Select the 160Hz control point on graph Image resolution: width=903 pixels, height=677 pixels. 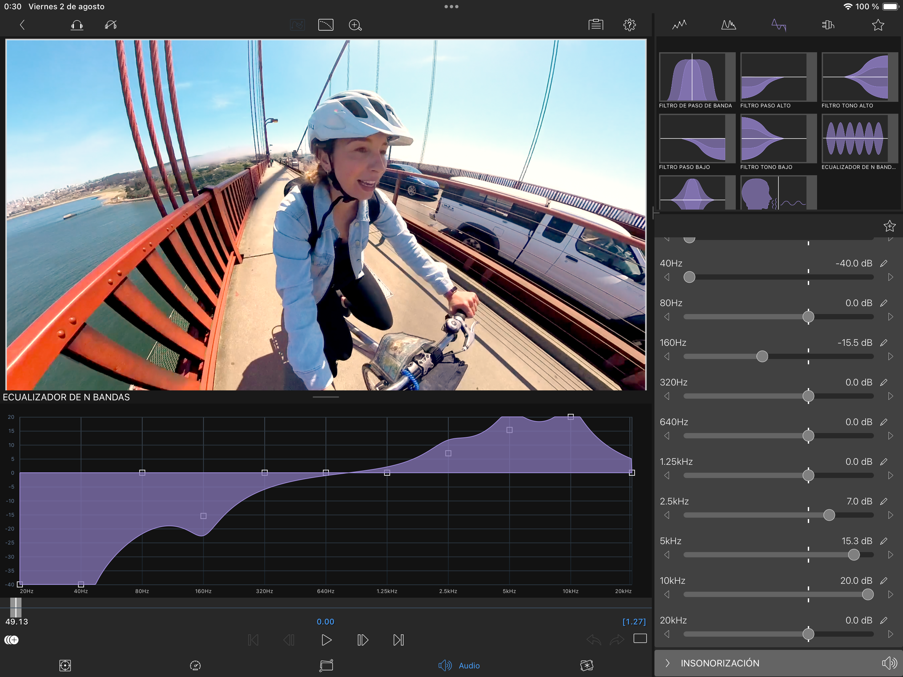coord(203,516)
